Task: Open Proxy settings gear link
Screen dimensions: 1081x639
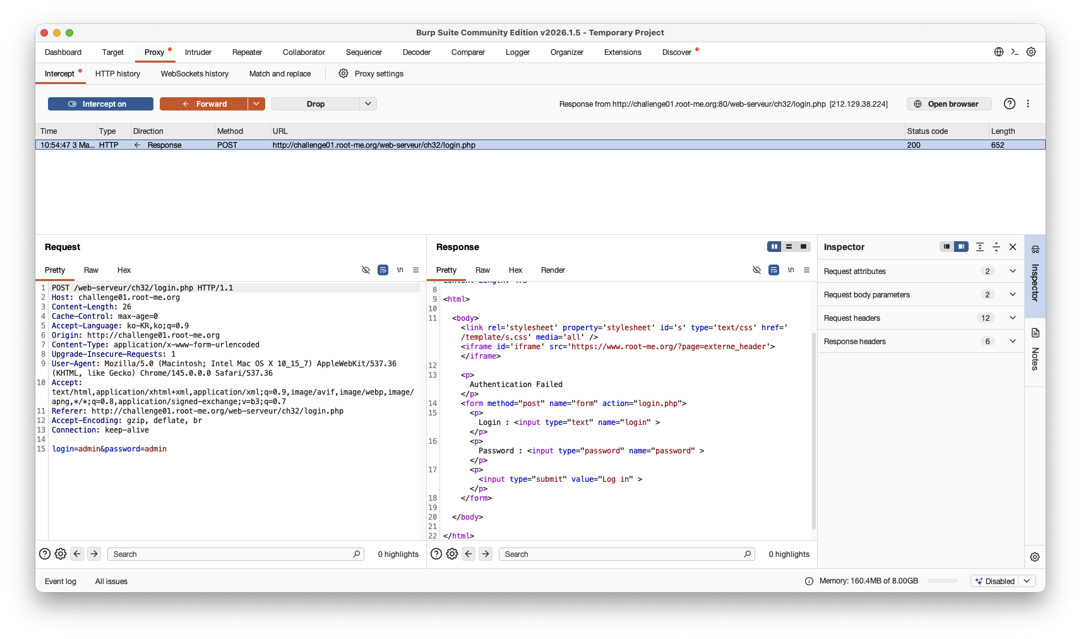Action: pos(343,73)
